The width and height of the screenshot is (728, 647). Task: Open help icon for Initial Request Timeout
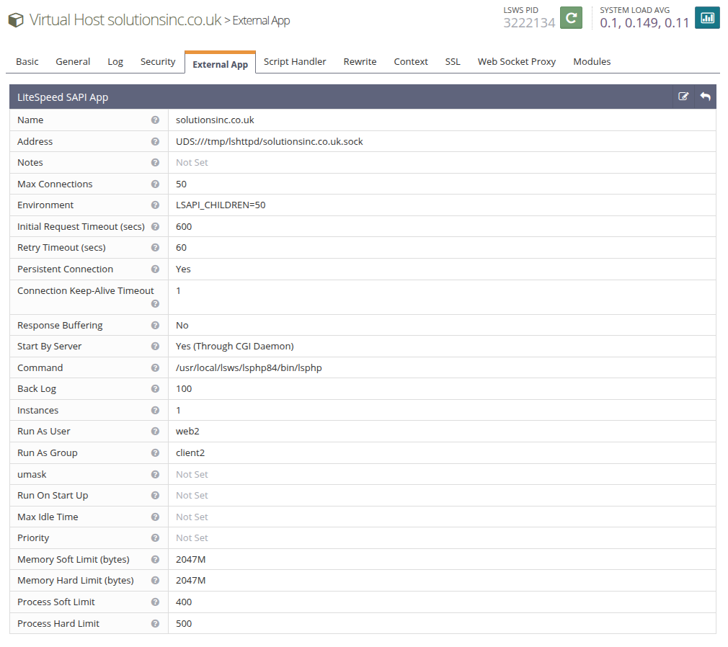pos(155,226)
